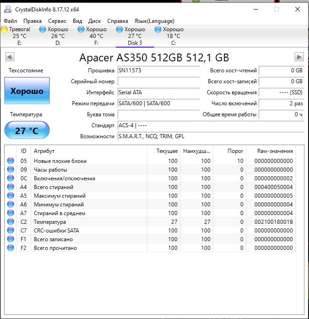
Task: Click status icon of attribute A5
Action: [11, 196]
